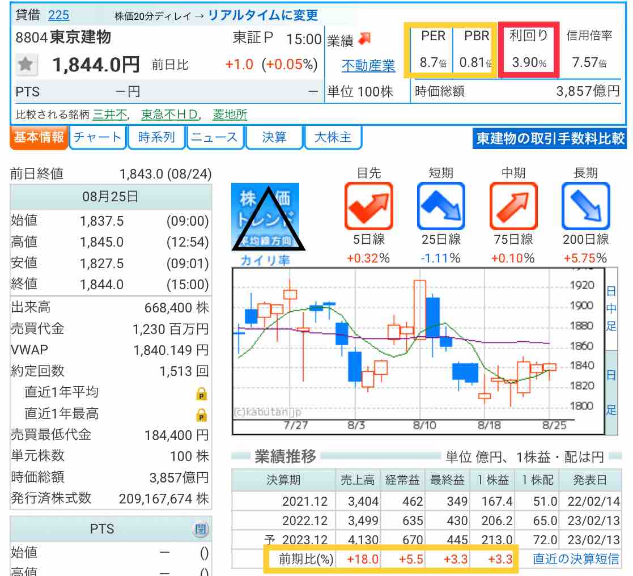633x576 pixels.
Task: Go to the 決算 tab
Action: [x=274, y=138]
